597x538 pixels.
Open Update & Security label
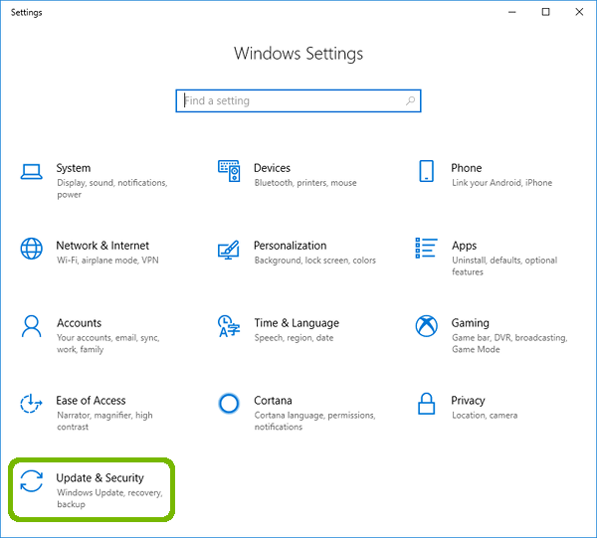pos(99,478)
